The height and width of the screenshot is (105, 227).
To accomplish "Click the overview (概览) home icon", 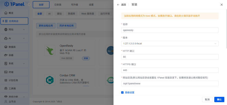I will point(6,13).
